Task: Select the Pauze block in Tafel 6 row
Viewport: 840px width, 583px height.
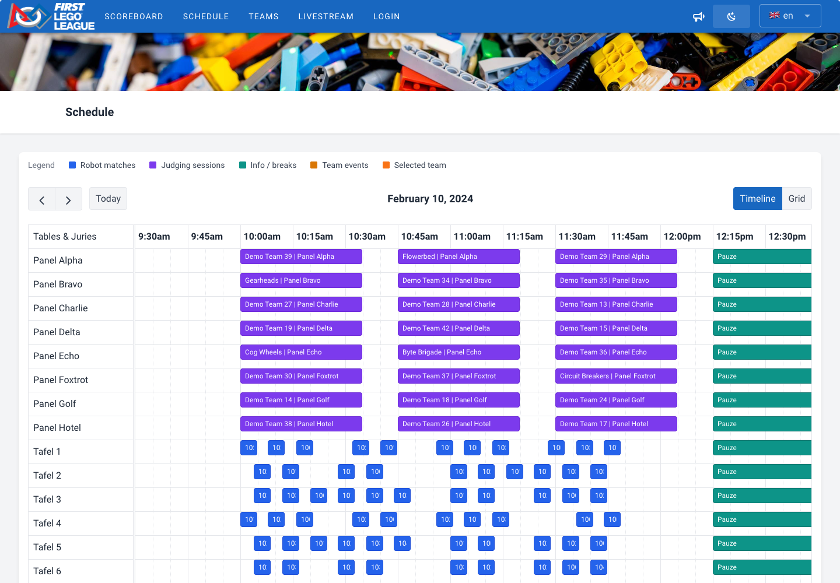Action: [x=762, y=567]
